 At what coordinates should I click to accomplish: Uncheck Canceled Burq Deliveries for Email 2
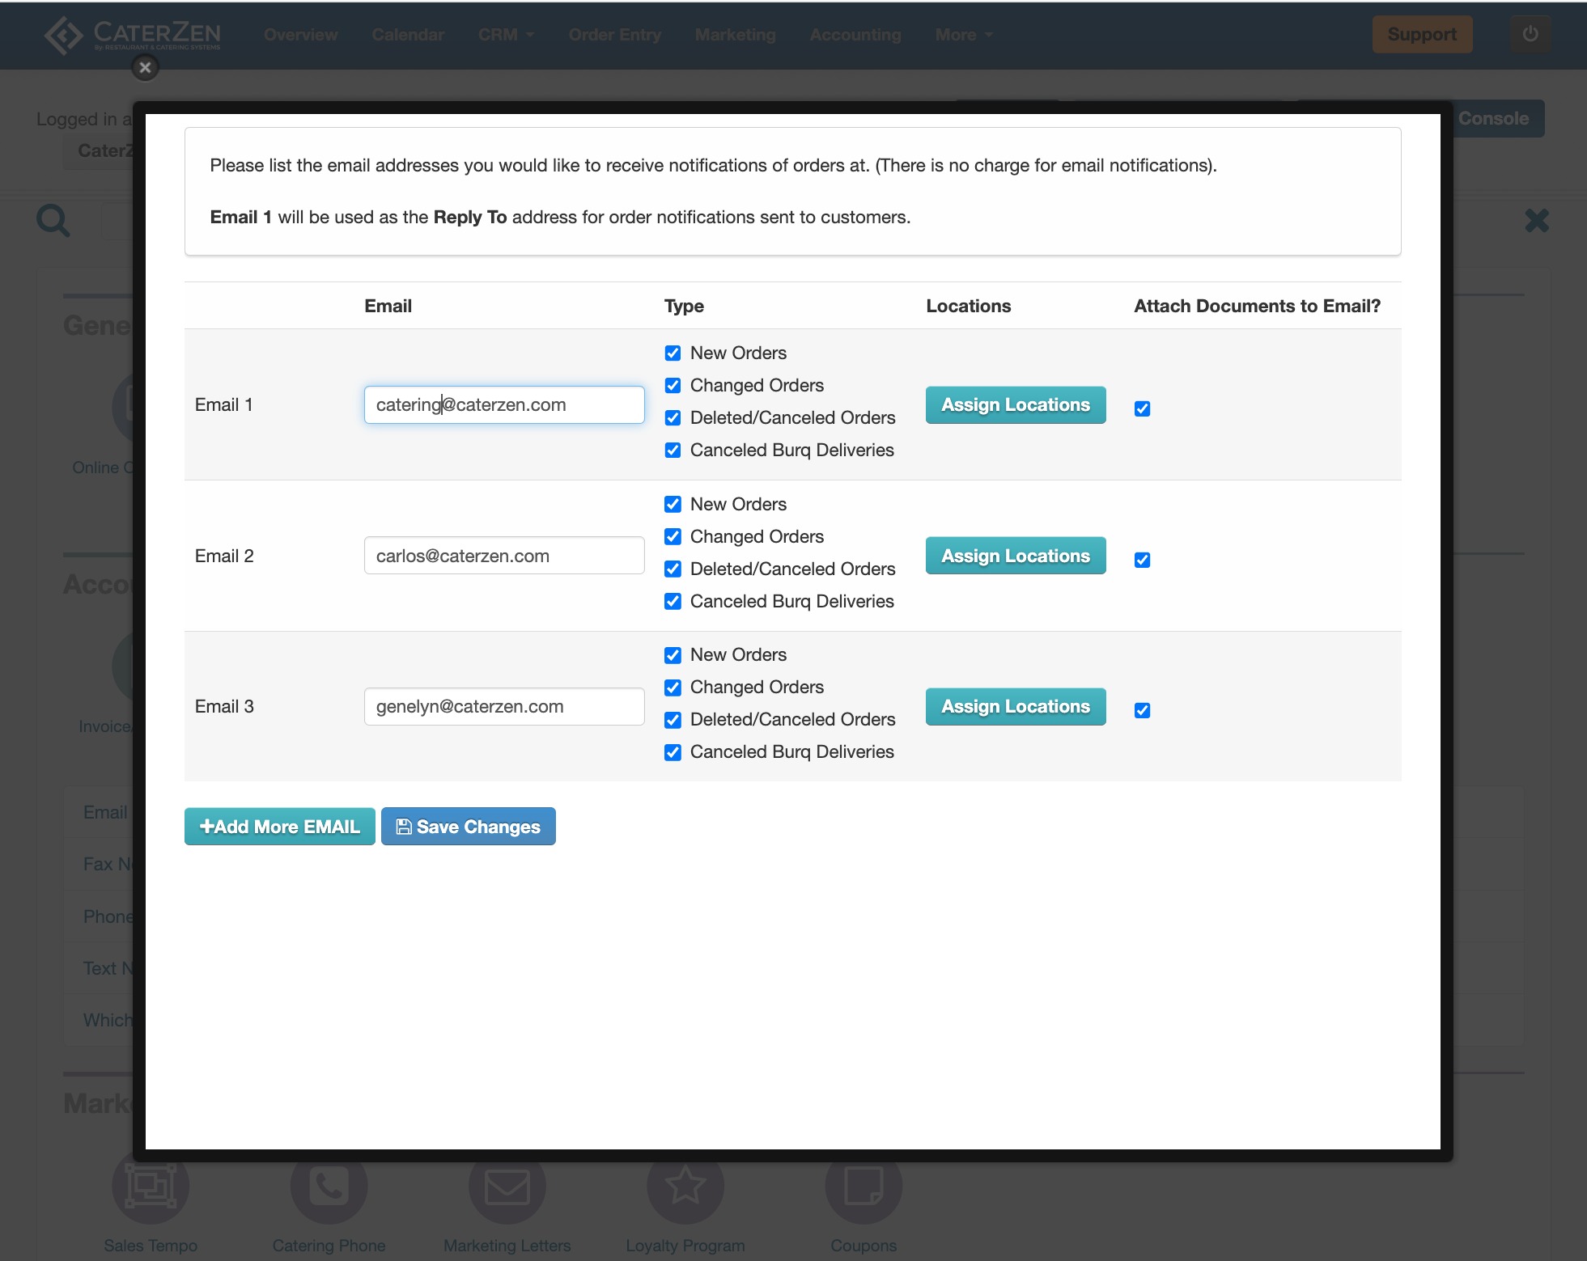pyautogui.click(x=673, y=602)
